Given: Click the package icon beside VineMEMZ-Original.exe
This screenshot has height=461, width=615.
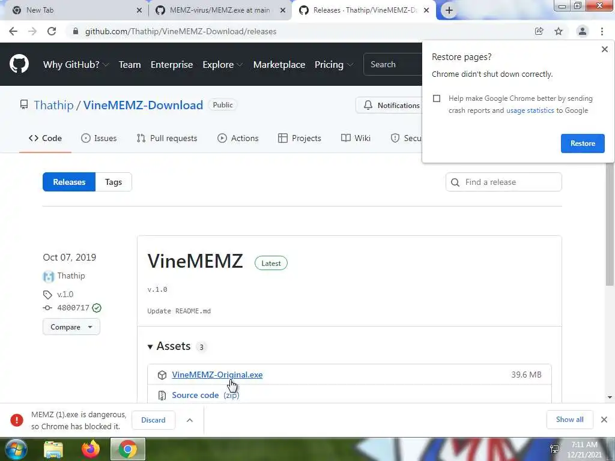Looking at the screenshot, I should pyautogui.click(x=162, y=375).
